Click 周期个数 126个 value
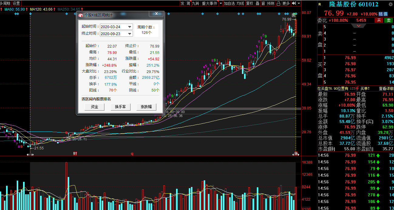The image size is (394, 210). (147, 32)
